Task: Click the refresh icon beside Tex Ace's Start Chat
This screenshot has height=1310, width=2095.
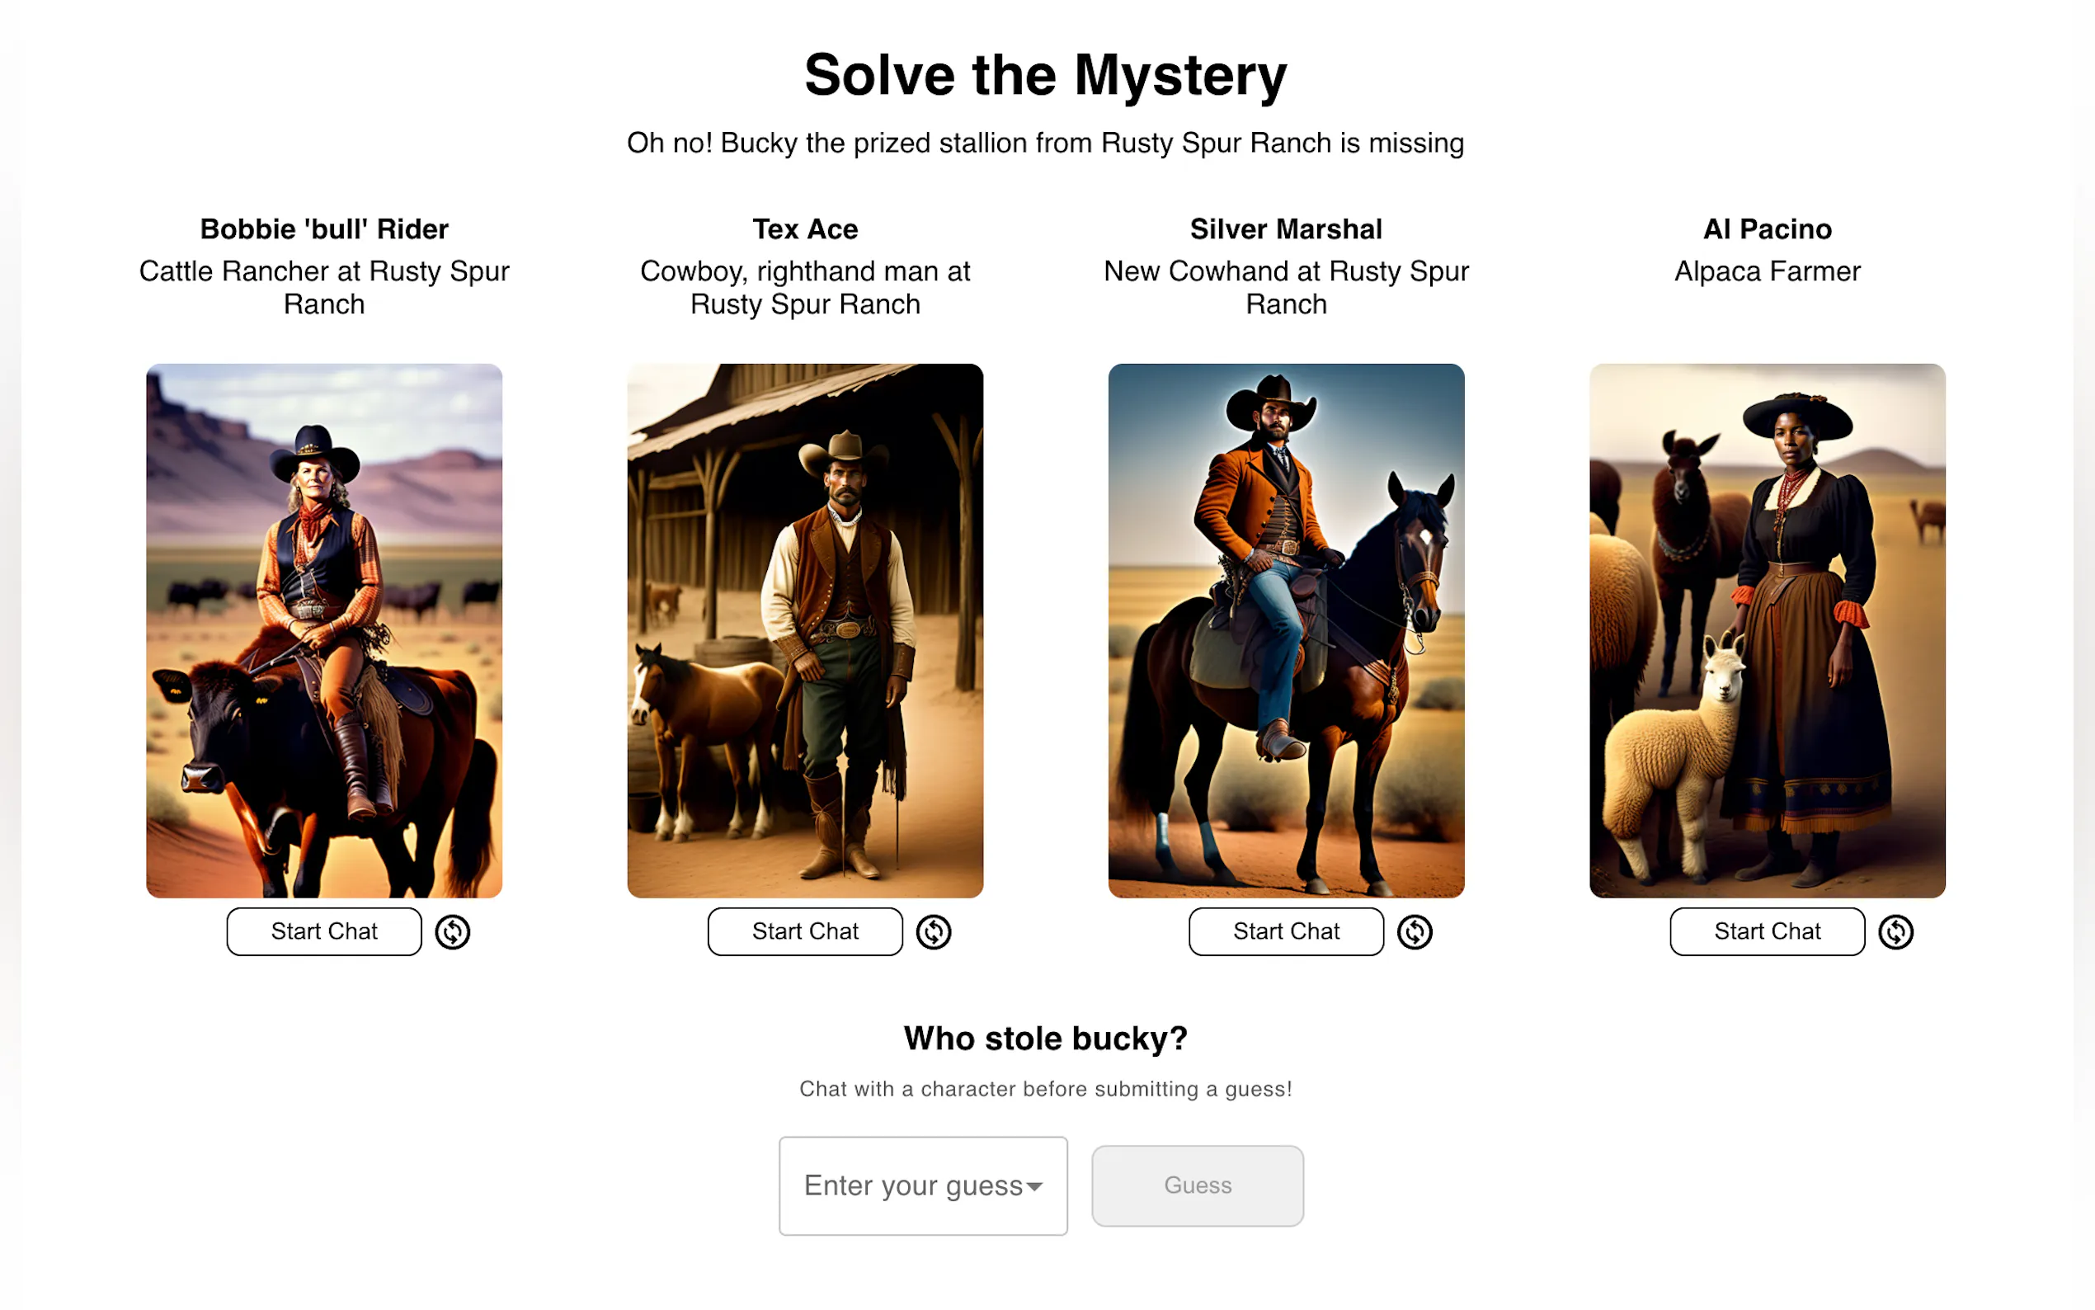Action: 934,932
